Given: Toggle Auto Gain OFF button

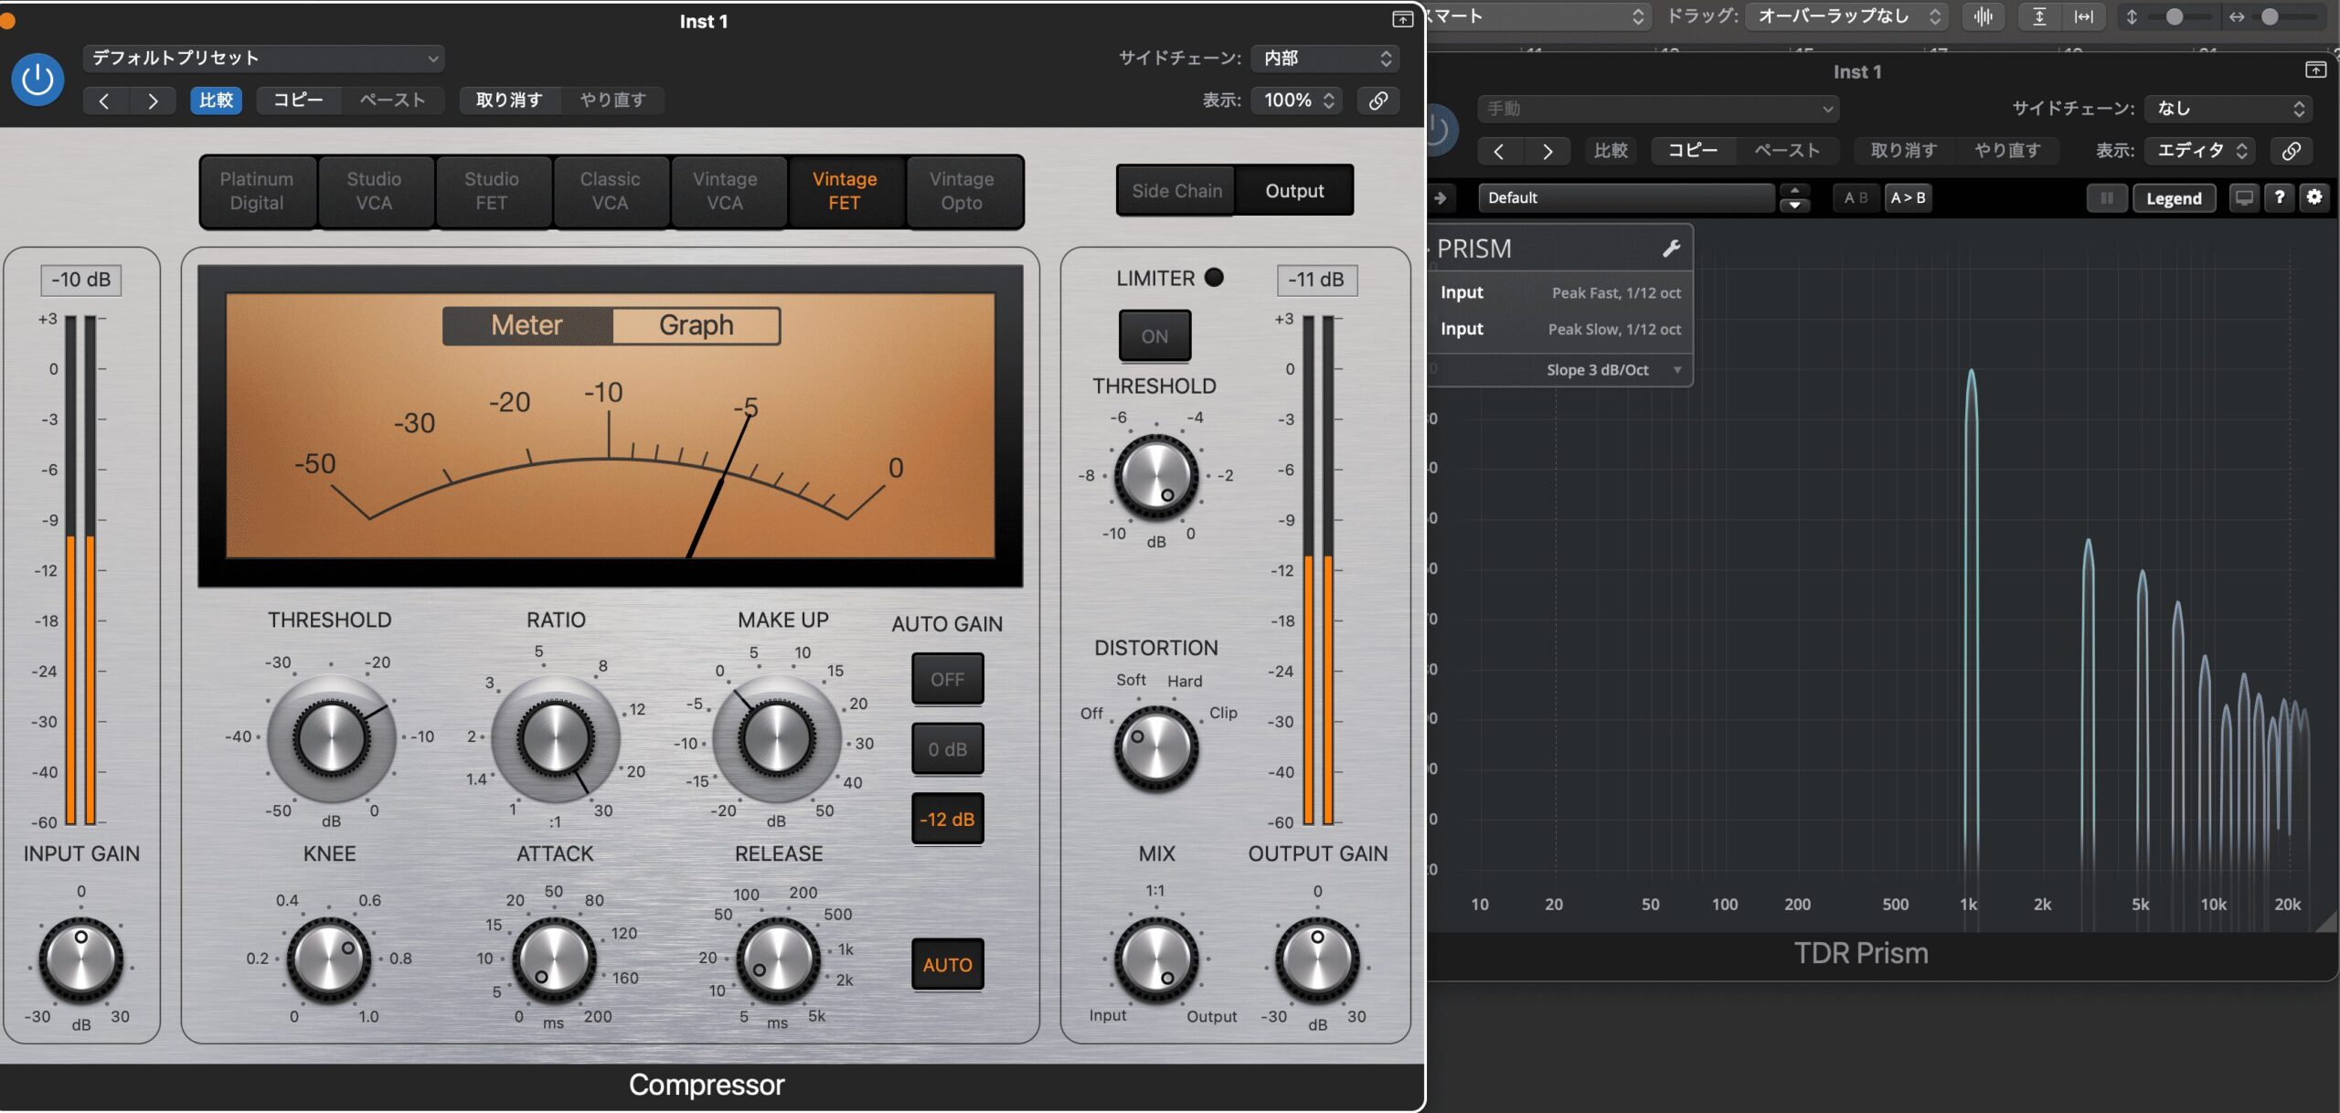Looking at the screenshot, I should (x=947, y=679).
